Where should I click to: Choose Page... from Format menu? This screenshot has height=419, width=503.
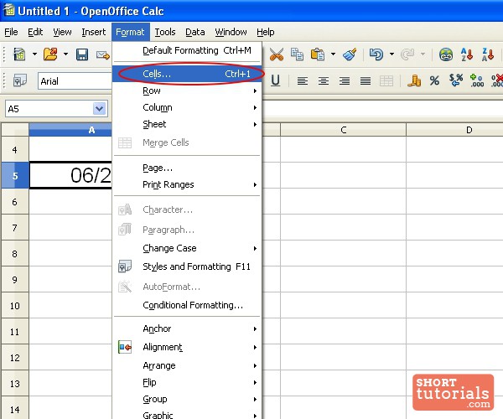(187, 168)
